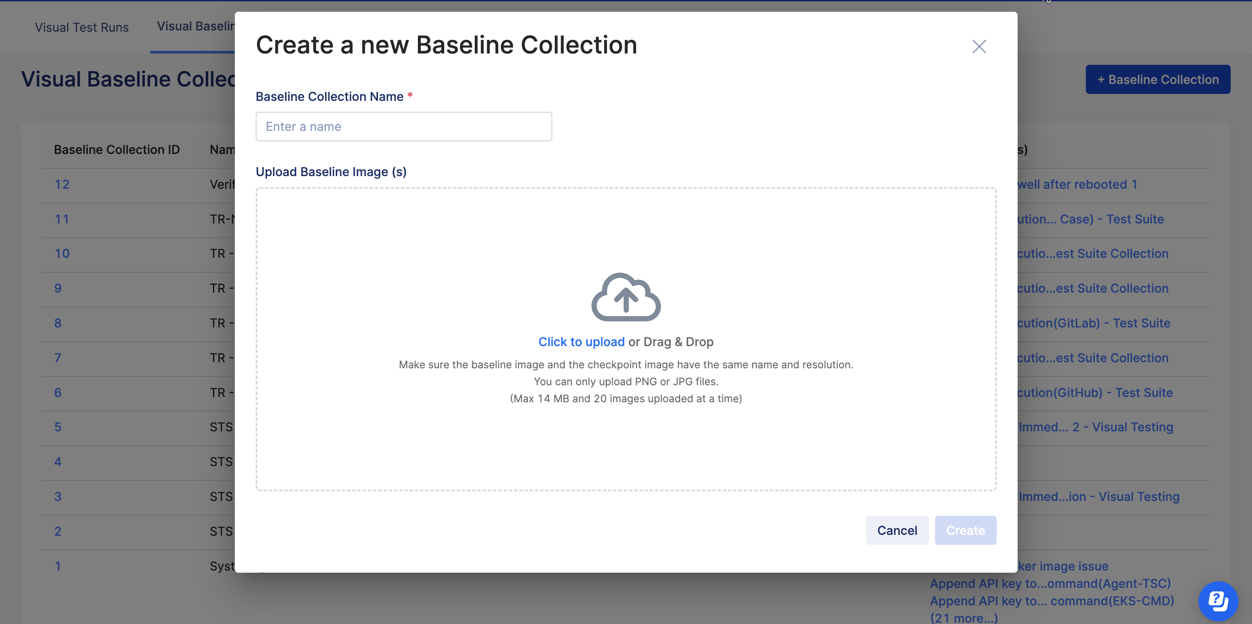Image resolution: width=1252 pixels, height=624 pixels.
Task: Open baseline collection ID 10
Action: coord(62,254)
